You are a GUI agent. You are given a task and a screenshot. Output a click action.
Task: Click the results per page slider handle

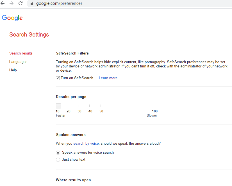(x=58, y=106)
